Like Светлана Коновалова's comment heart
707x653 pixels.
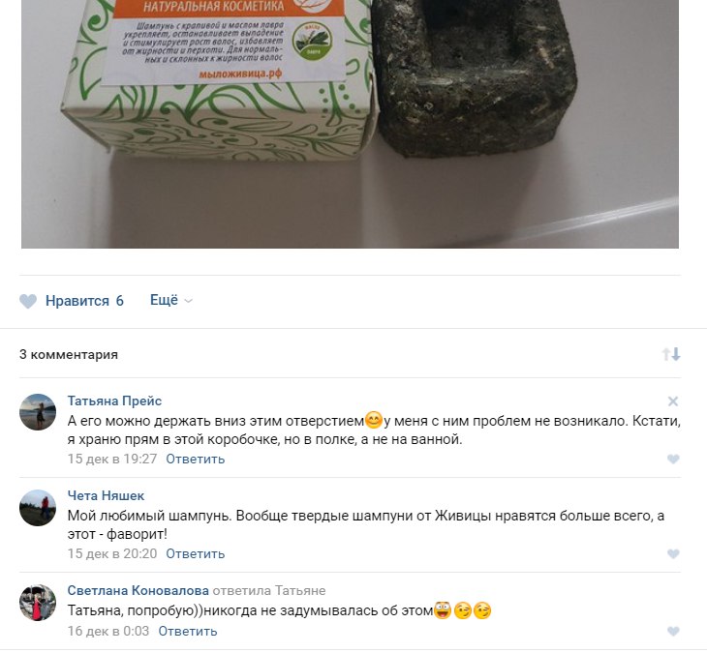673,632
